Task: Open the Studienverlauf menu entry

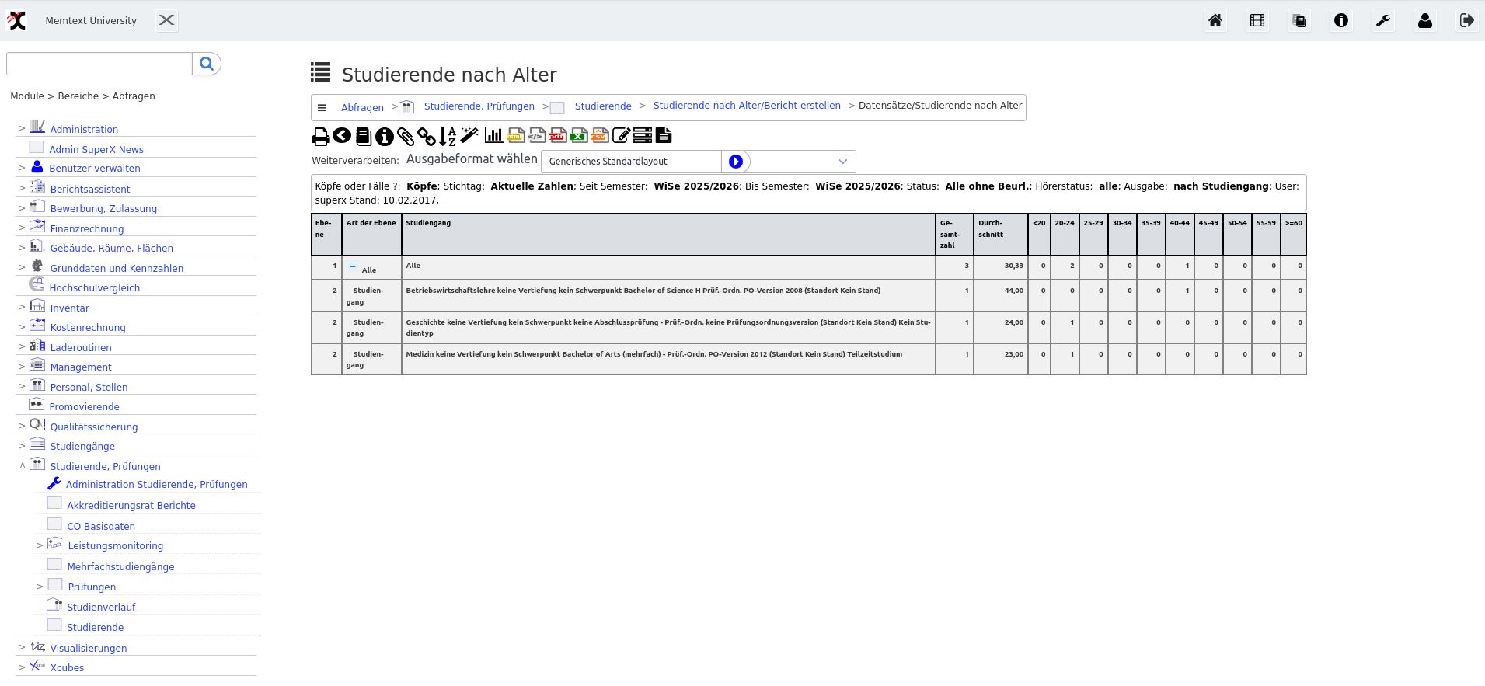Action: point(101,607)
